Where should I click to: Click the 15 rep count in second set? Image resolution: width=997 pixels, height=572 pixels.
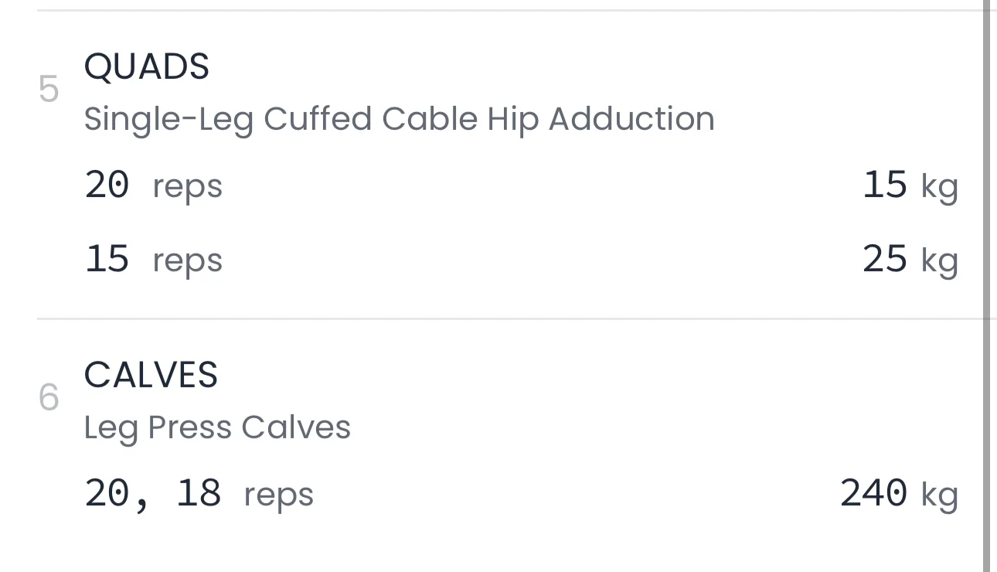[107, 259]
